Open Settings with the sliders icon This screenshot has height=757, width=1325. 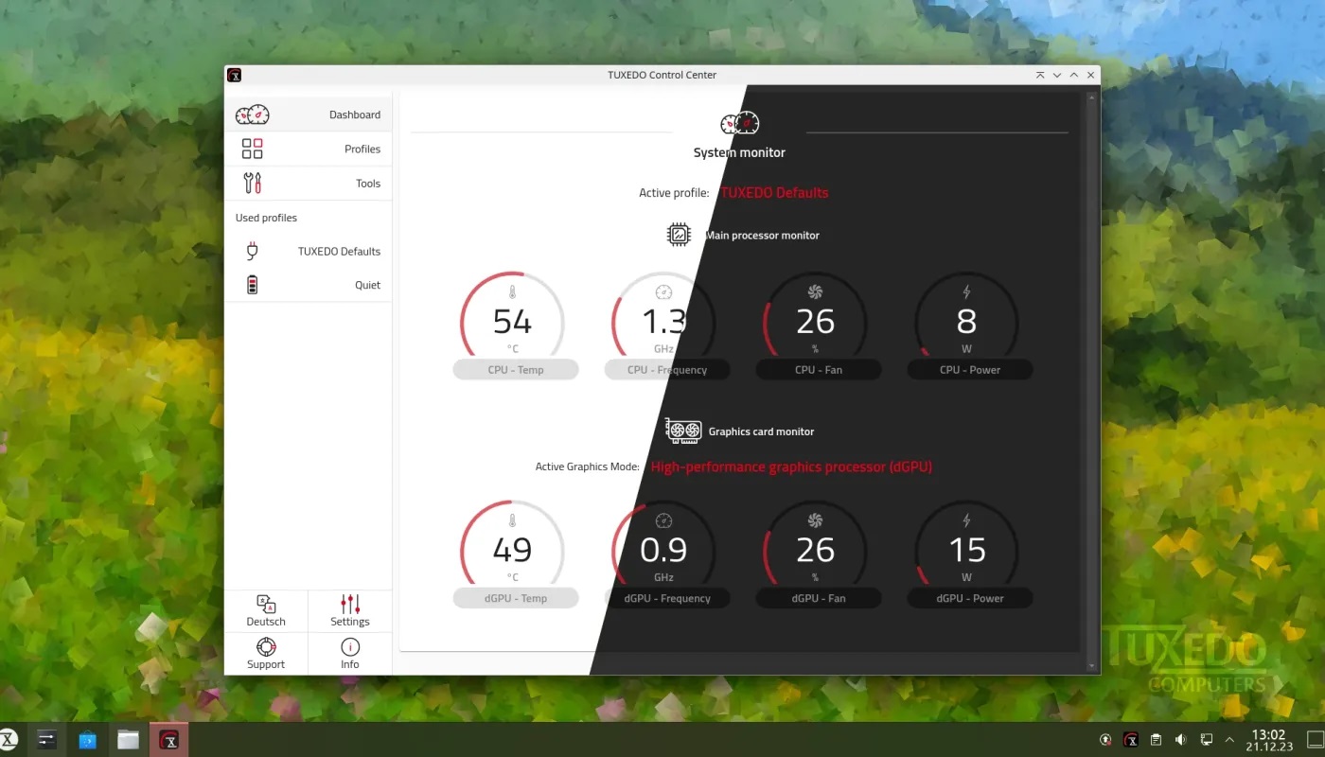pos(350,611)
